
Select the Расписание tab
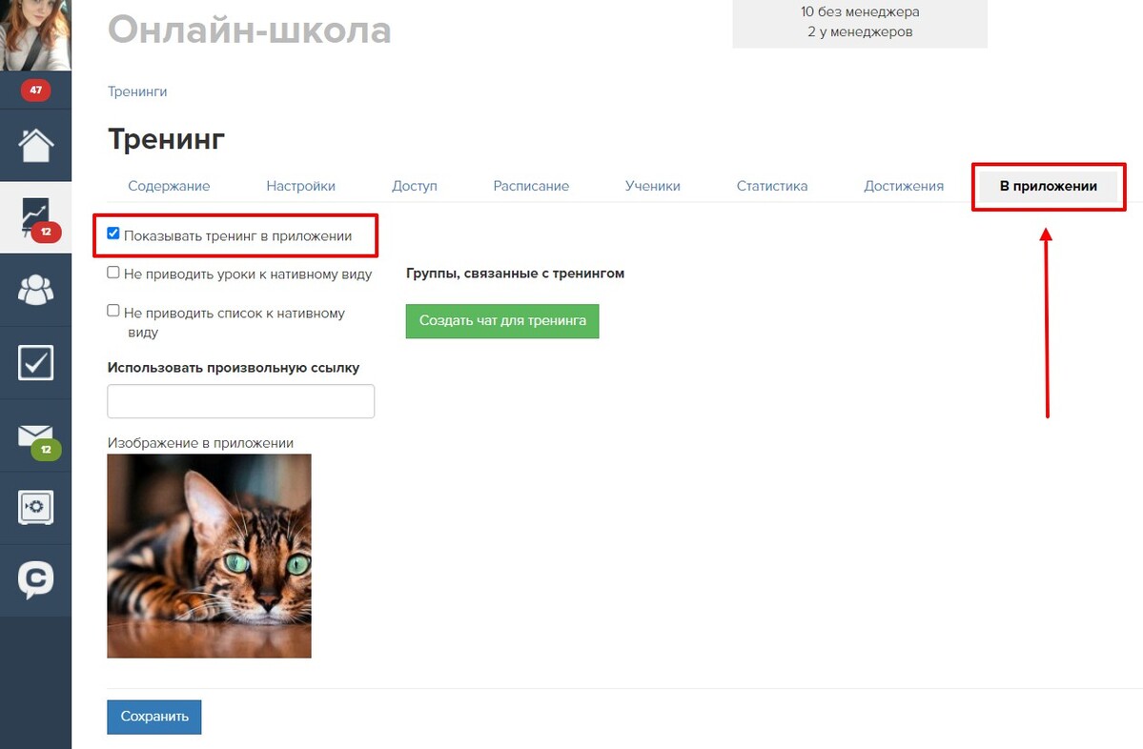tap(531, 186)
